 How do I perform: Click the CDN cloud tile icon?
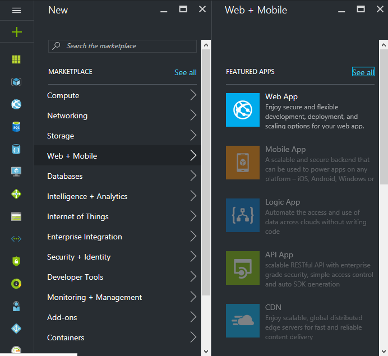pos(243,321)
